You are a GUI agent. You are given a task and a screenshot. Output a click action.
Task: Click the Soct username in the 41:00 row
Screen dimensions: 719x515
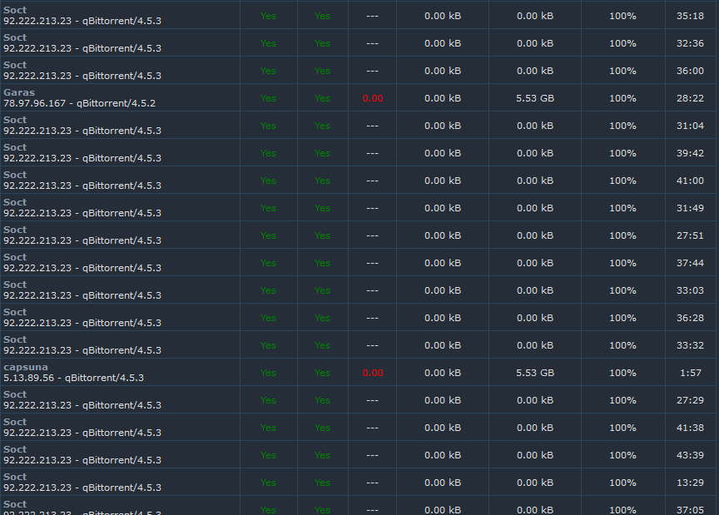pyautogui.click(x=15, y=175)
